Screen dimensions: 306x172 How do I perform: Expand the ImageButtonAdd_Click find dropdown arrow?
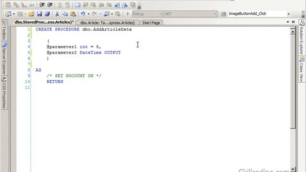[x=288, y=14]
